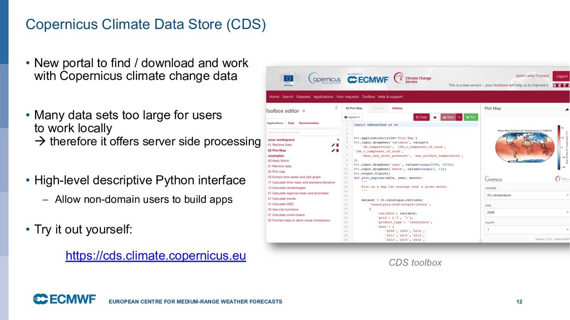Open example 01 Retrieve data
Viewport: 570px width, 320px height.
tap(279, 166)
